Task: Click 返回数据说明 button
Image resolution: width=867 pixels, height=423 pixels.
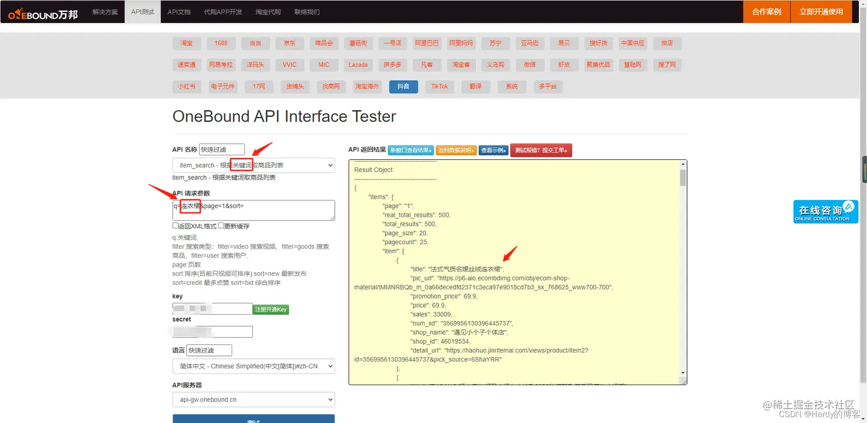Action: 456,150
